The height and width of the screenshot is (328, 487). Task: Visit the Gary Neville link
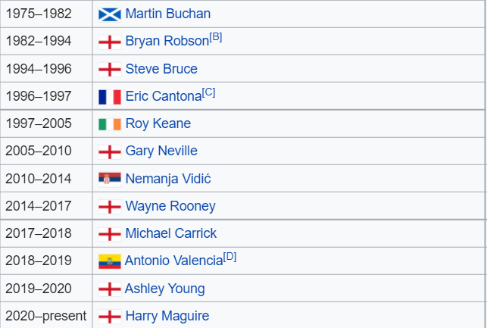tap(161, 151)
